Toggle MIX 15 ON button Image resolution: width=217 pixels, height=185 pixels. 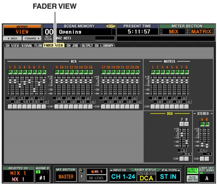pos(85,72)
